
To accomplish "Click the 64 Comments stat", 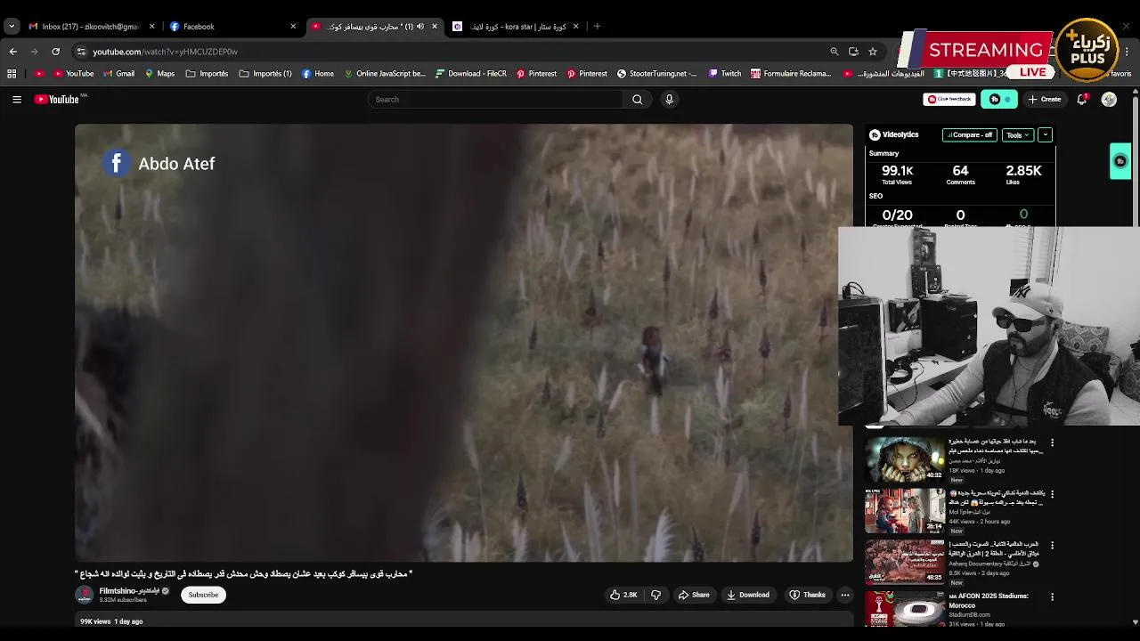I will 960,174.
